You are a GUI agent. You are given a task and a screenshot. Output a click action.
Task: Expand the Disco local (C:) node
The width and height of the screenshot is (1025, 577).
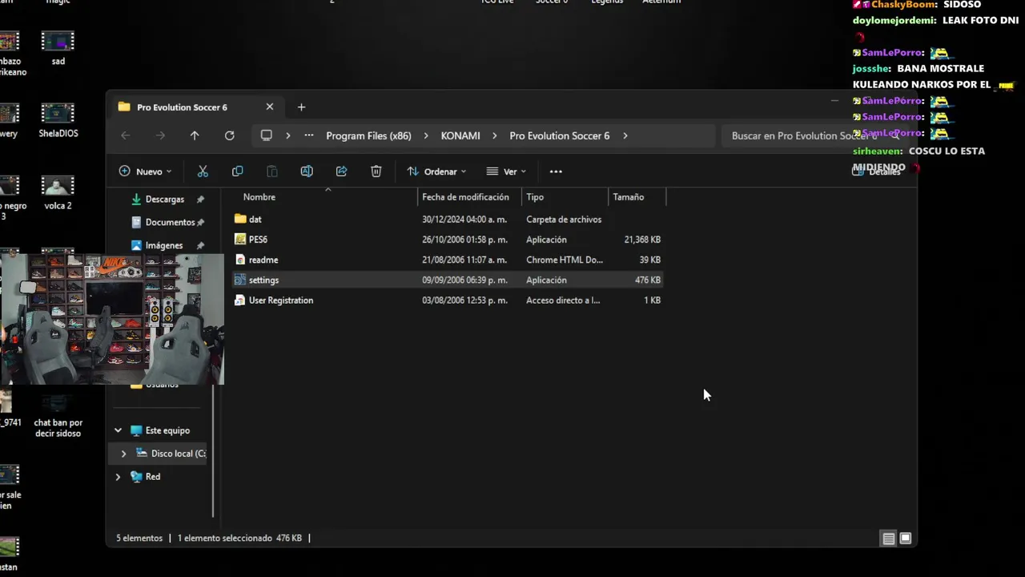(x=123, y=454)
